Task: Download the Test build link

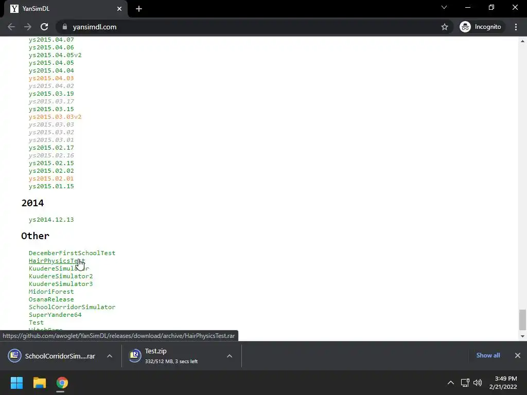Action: coord(37,322)
